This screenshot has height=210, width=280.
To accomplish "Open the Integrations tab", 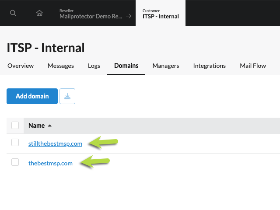I will click(210, 66).
